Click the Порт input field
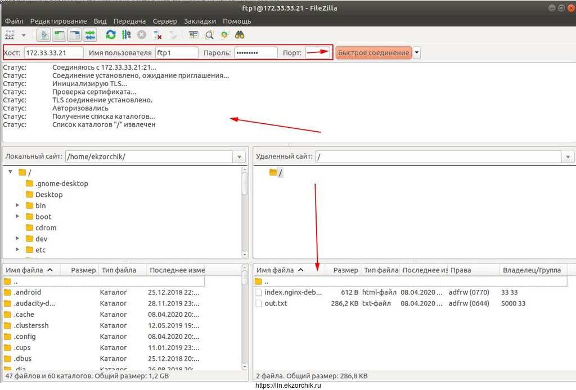The image size is (576, 390). pos(317,53)
